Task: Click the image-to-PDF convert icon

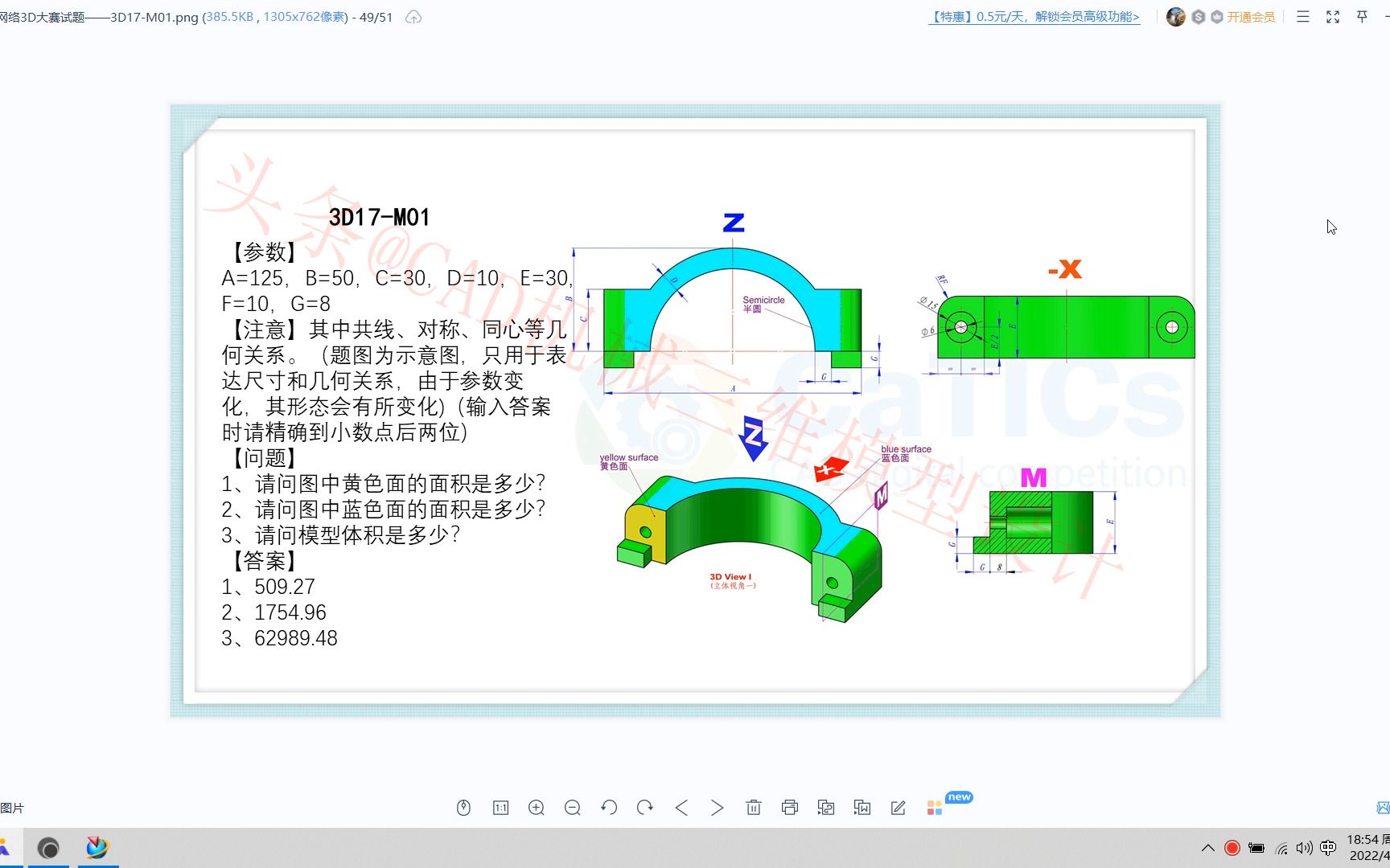Action: pos(826,808)
